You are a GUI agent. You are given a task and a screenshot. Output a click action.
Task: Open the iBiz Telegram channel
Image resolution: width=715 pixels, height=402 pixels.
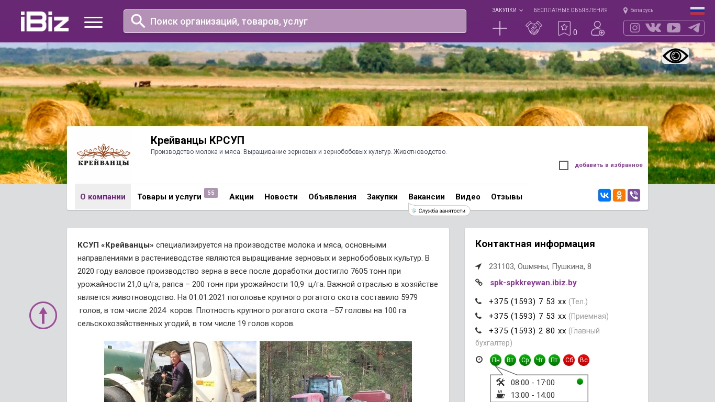pyautogui.click(x=694, y=28)
